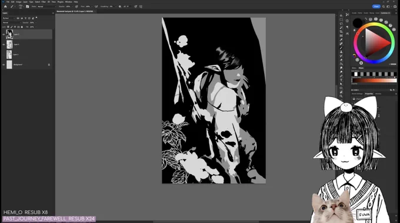Open the search icon beside Share
Viewport: 400px width, 223px height.
point(384,6)
